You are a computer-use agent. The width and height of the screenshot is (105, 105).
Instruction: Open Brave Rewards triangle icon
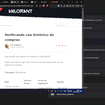[47, 6]
